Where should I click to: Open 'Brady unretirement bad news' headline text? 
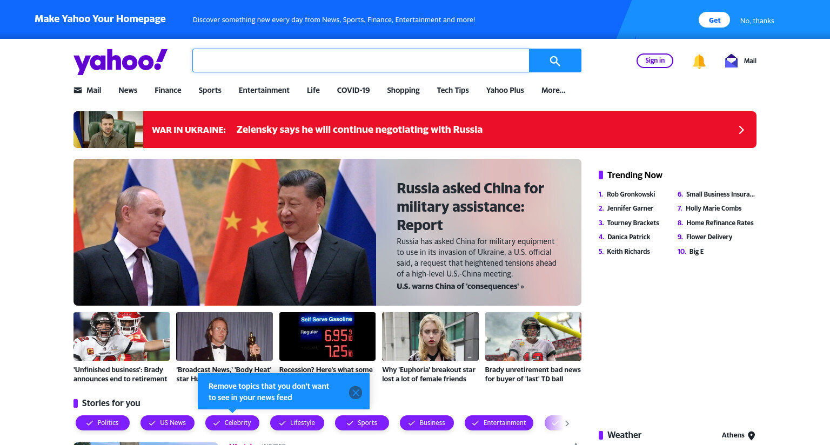click(x=533, y=374)
